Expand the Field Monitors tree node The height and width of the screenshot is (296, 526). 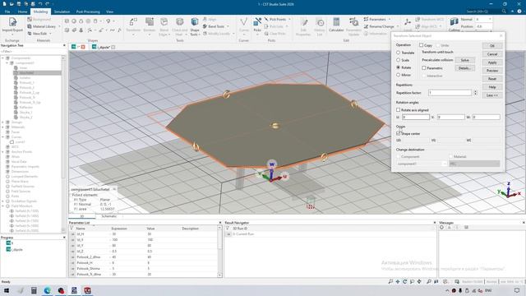click(3, 206)
